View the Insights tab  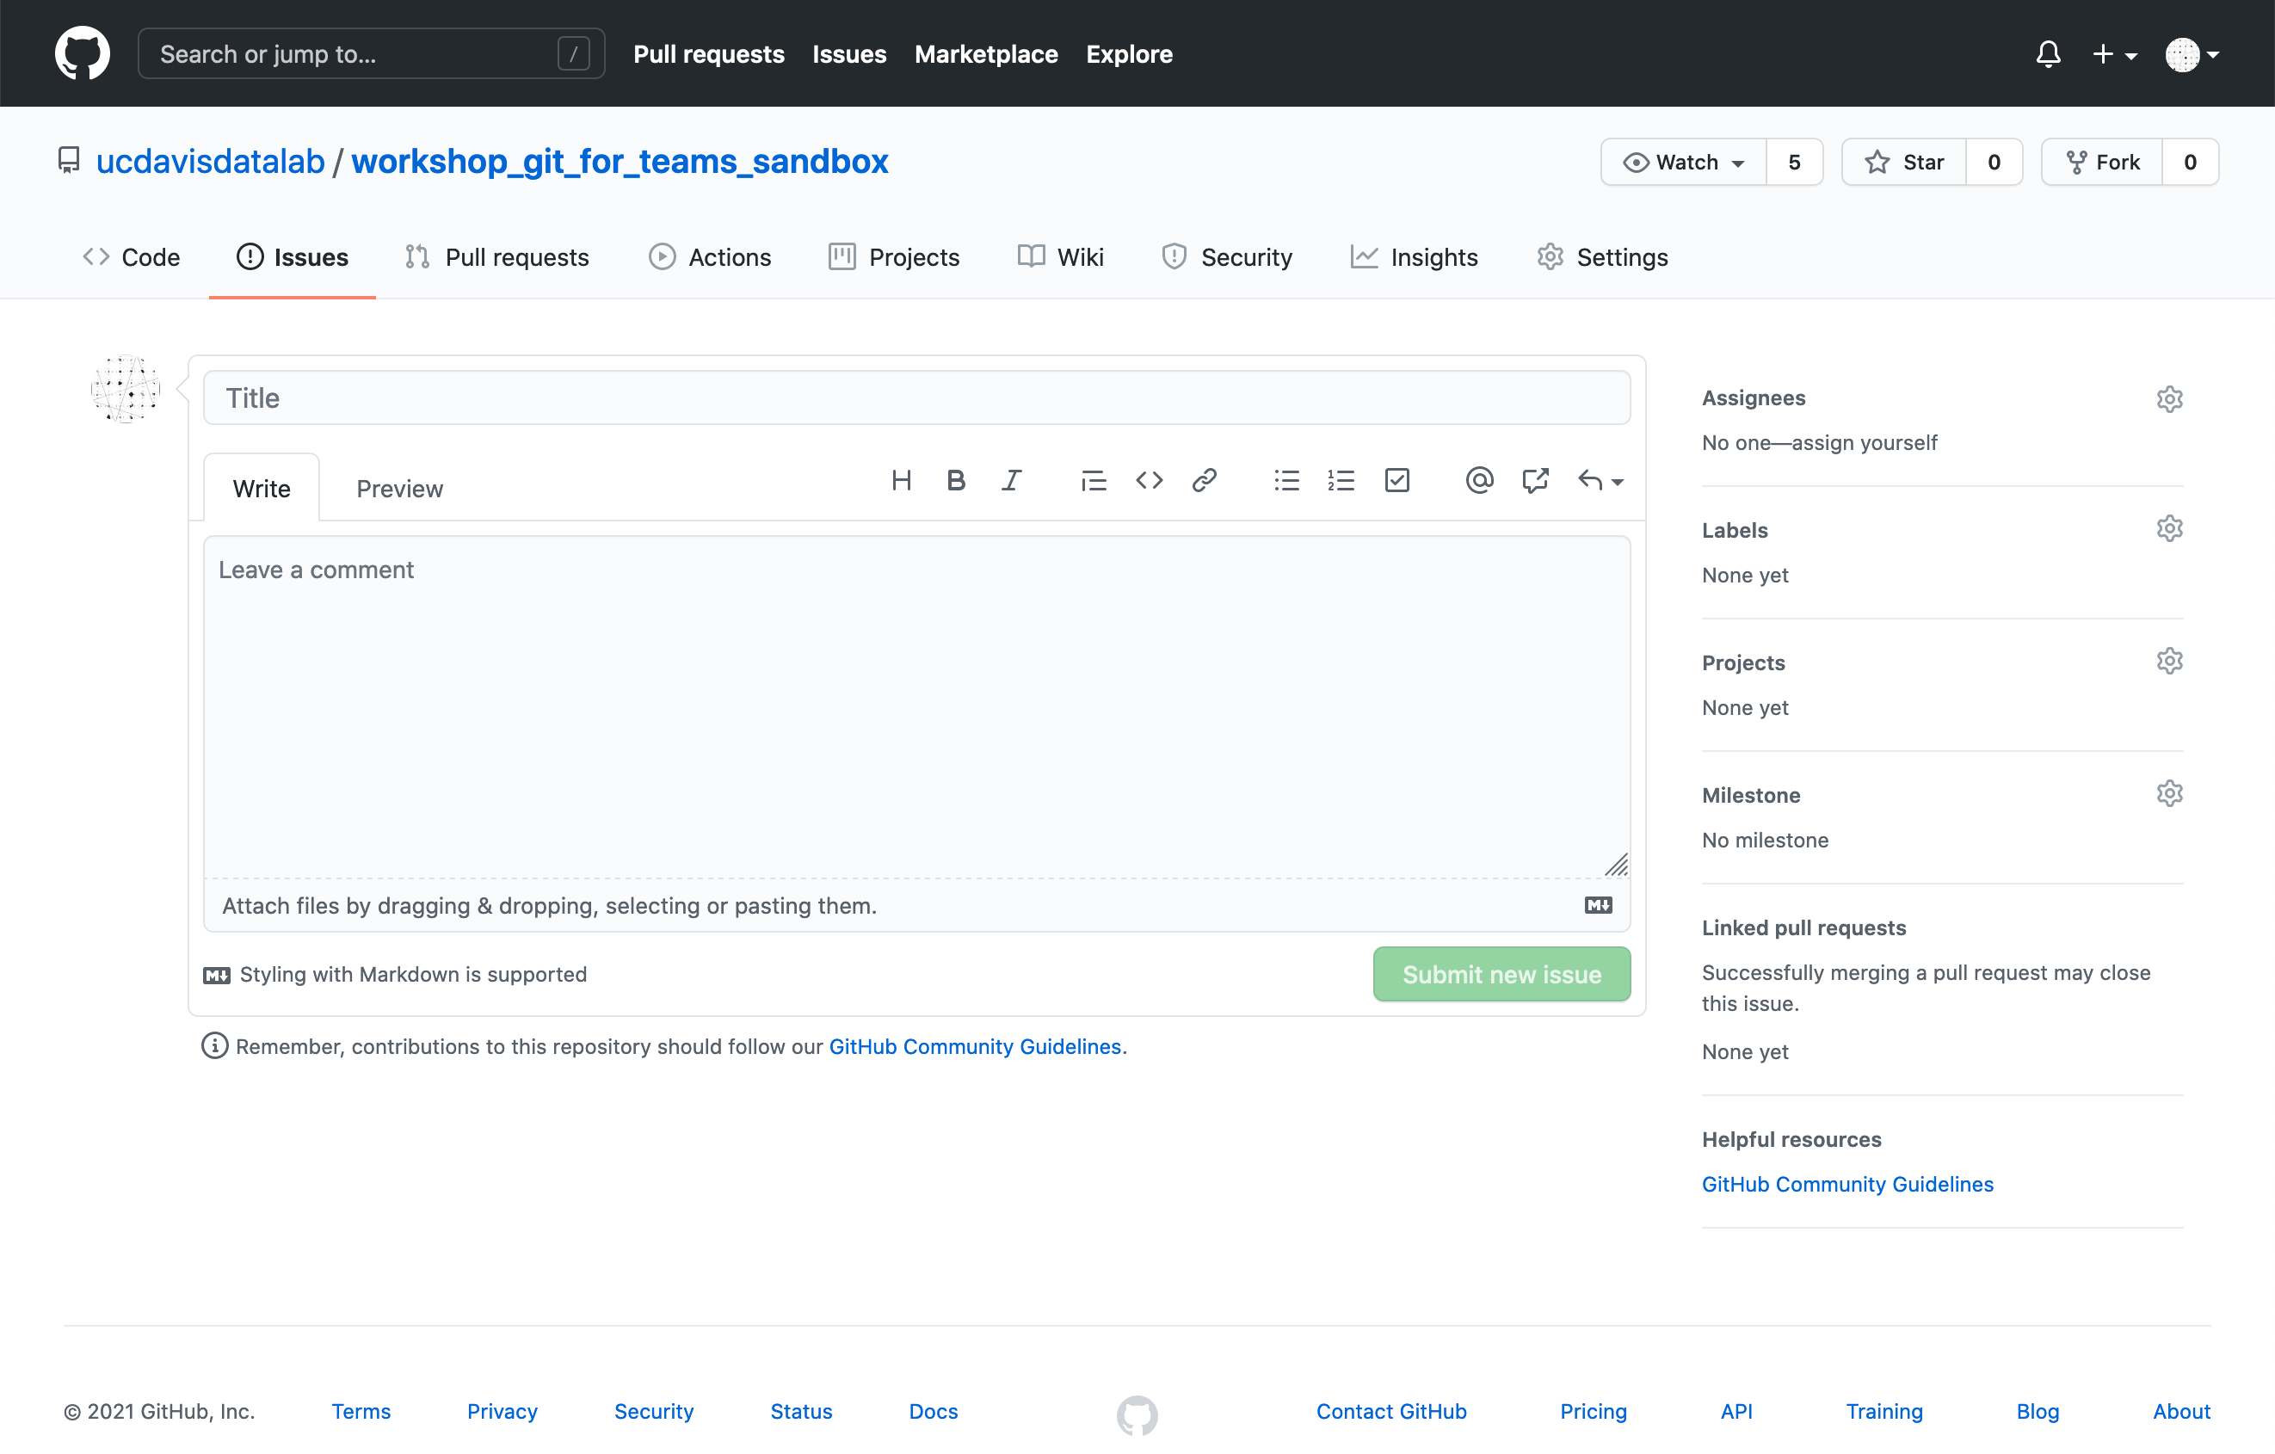tap(1415, 257)
